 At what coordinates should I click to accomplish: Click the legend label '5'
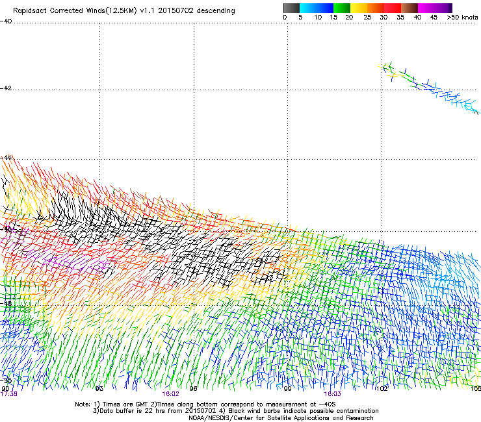pyautogui.click(x=300, y=18)
